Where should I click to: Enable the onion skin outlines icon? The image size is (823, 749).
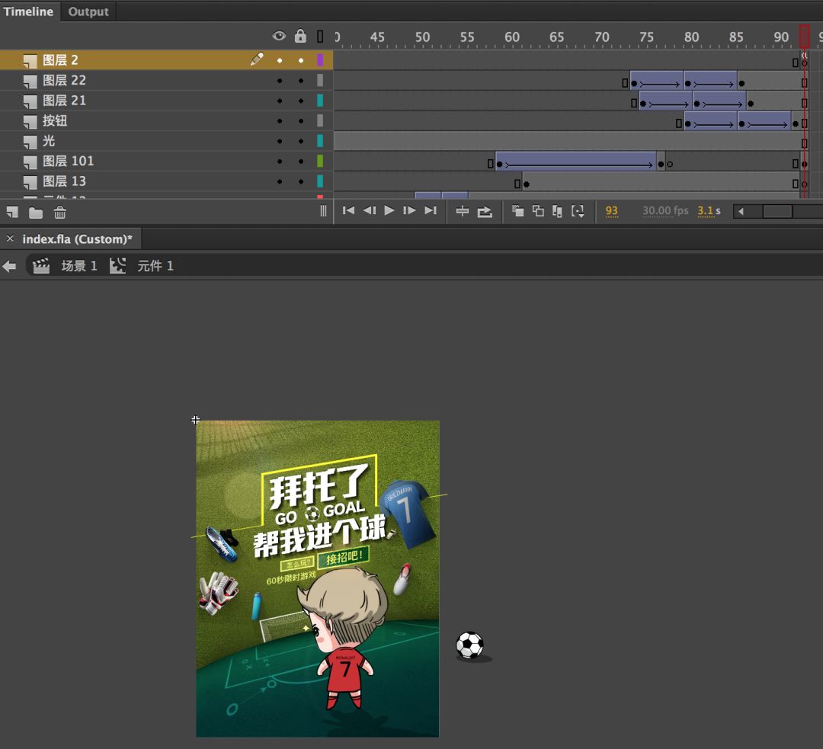tap(538, 211)
